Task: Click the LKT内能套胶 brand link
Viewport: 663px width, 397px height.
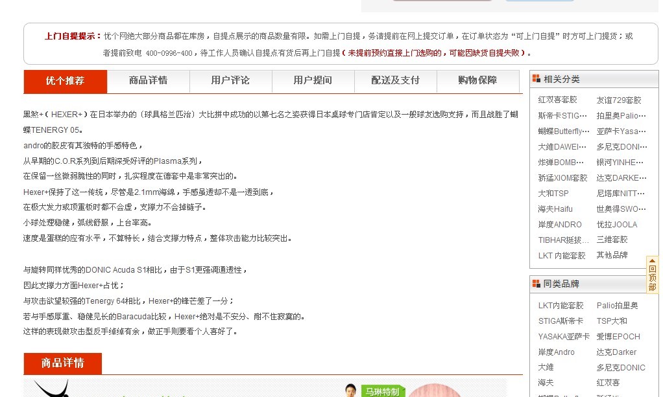Action: tap(561, 306)
